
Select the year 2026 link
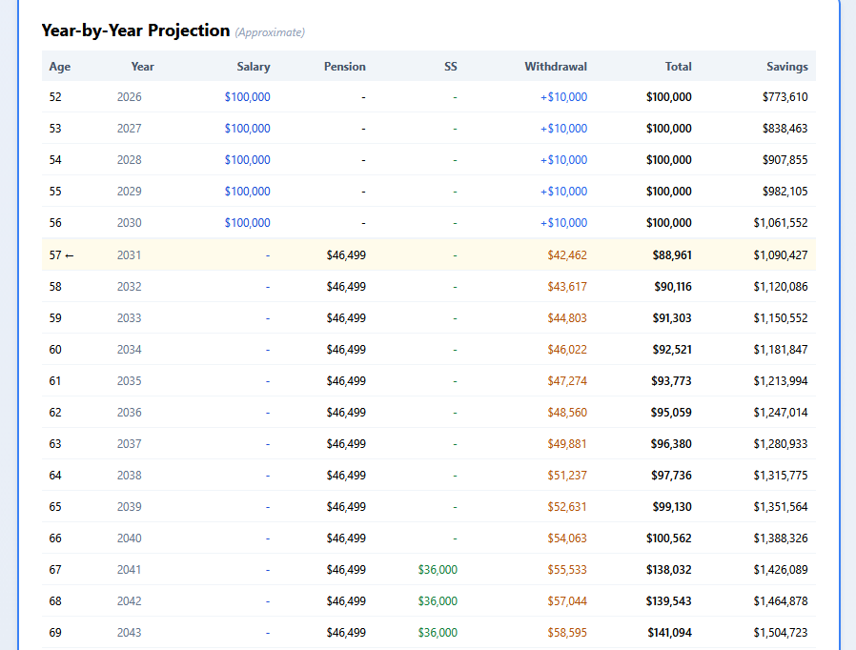point(130,96)
